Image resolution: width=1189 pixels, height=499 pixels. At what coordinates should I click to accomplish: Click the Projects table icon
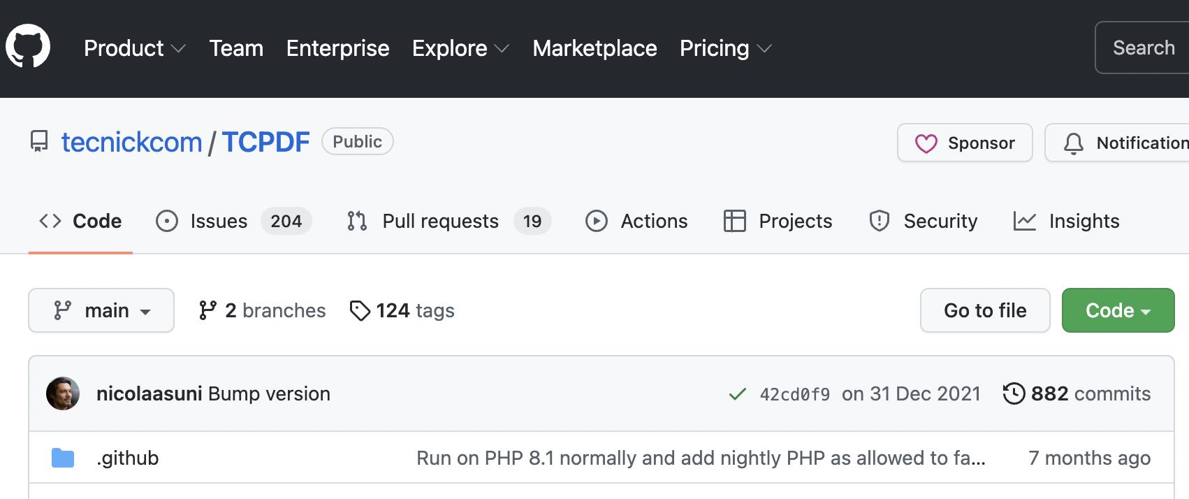735,221
